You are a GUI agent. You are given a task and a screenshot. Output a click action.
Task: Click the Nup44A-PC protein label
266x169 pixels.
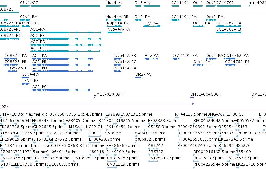coord(125,62)
